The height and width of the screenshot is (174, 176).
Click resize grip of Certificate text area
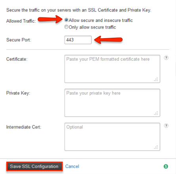tap(156, 79)
